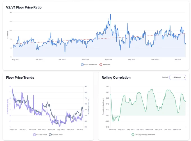191x141 pixels.
Task: Toggle the V1 Floor Price legend marker
Action: tap(35, 135)
